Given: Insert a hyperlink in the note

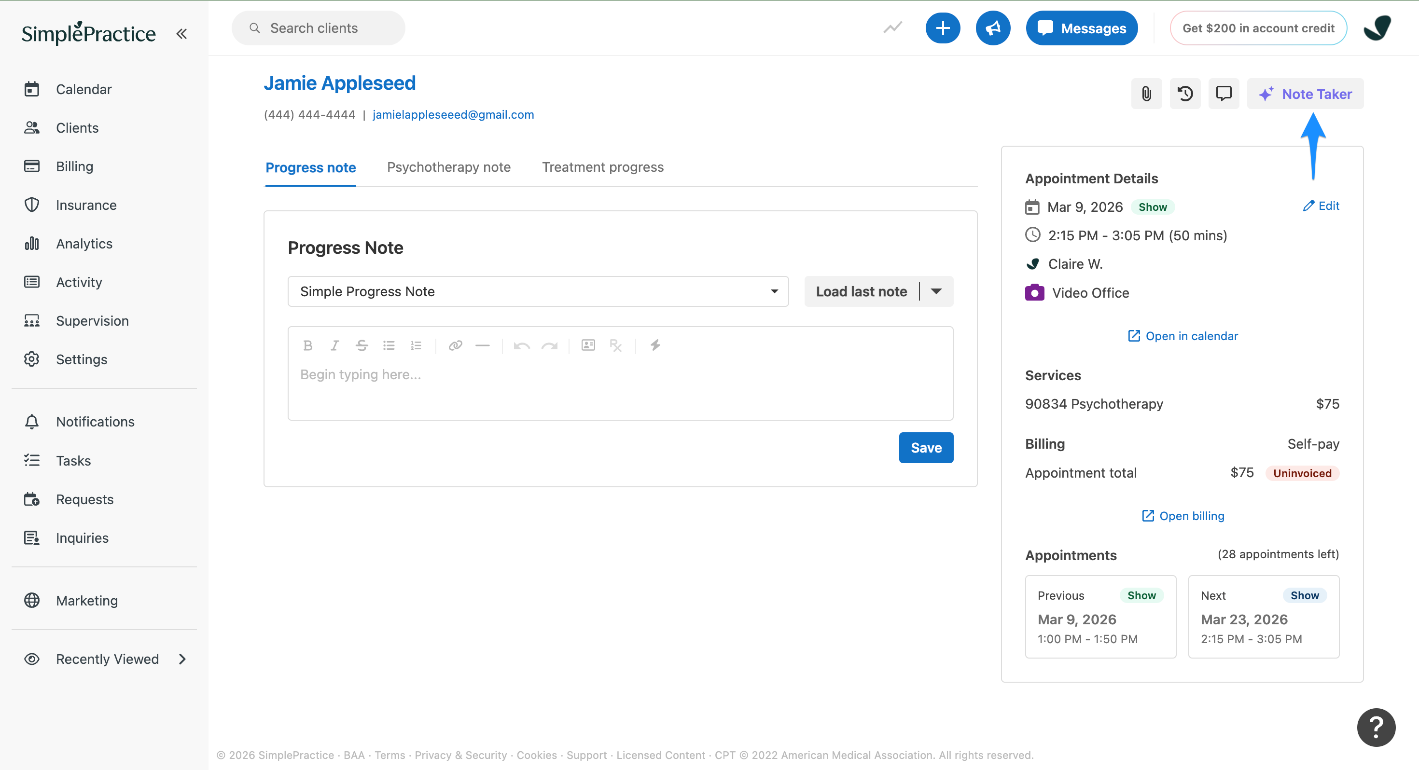Looking at the screenshot, I should point(455,345).
